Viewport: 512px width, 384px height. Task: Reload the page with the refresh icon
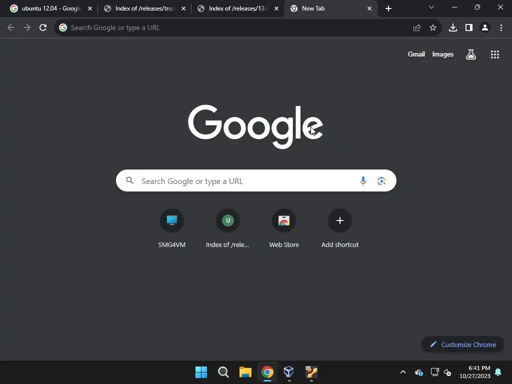[43, 28]
